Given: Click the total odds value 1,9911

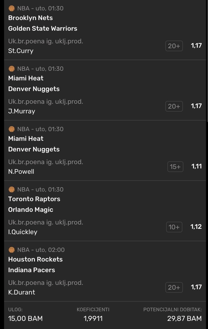Looking at the screenshot, I should click(93, 318).
